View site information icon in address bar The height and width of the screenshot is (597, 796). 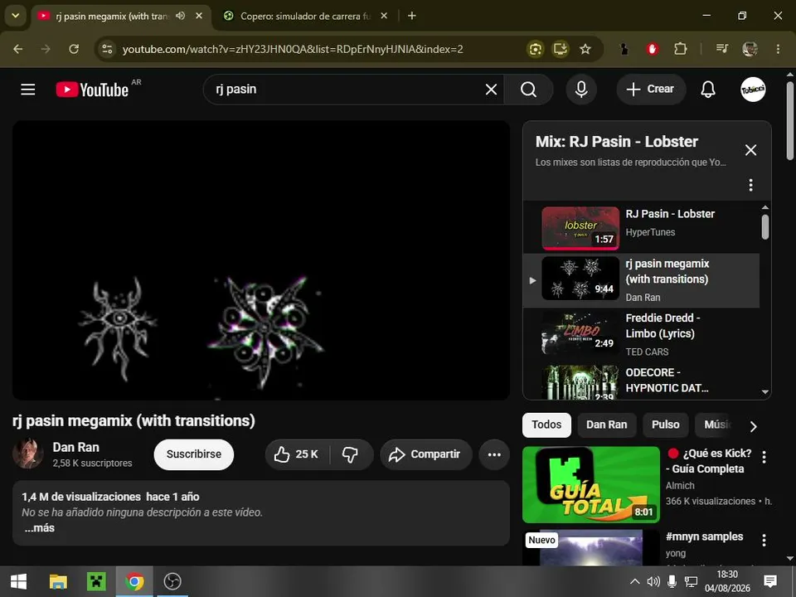(107, 49)
